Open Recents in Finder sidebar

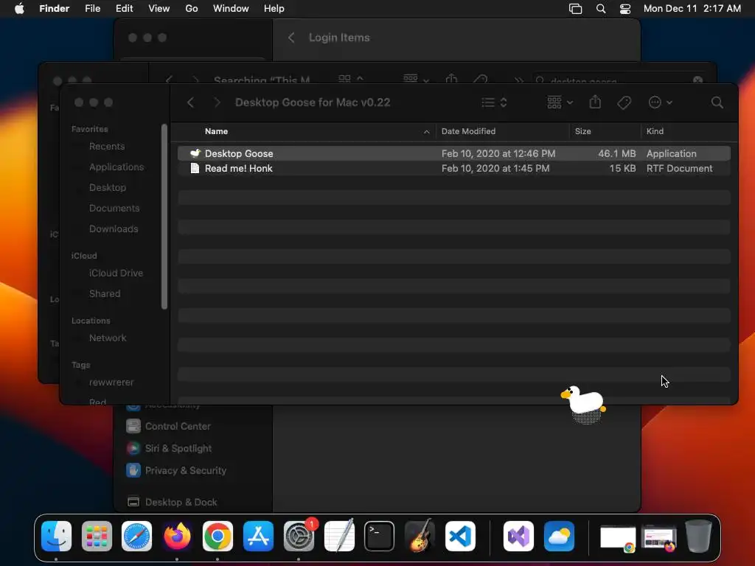107,147
